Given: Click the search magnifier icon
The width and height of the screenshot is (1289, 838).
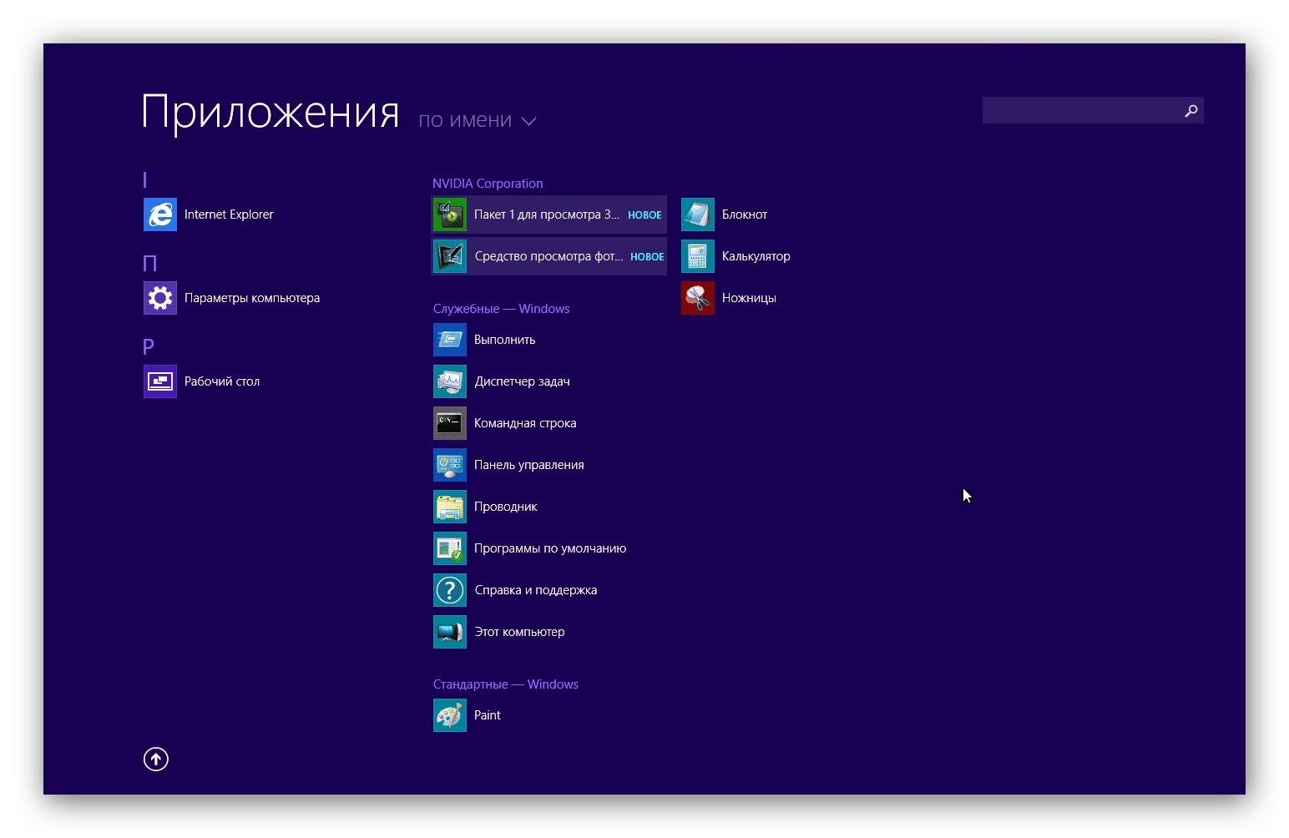Looking at the screenshot, I should 1191,110.
